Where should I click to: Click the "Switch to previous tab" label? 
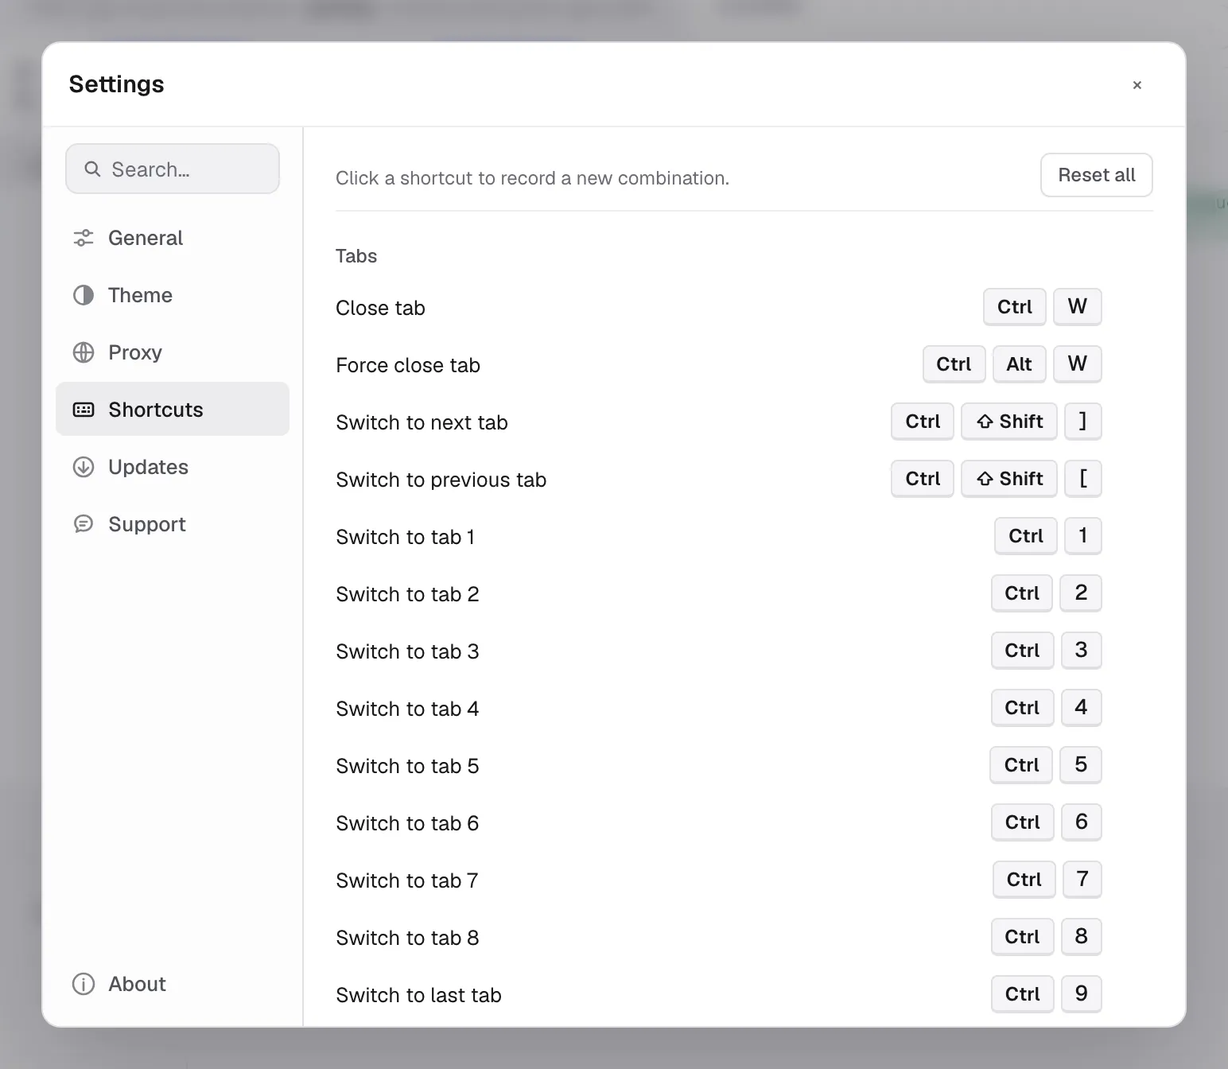pyautogui.click(x=441, y=480)
